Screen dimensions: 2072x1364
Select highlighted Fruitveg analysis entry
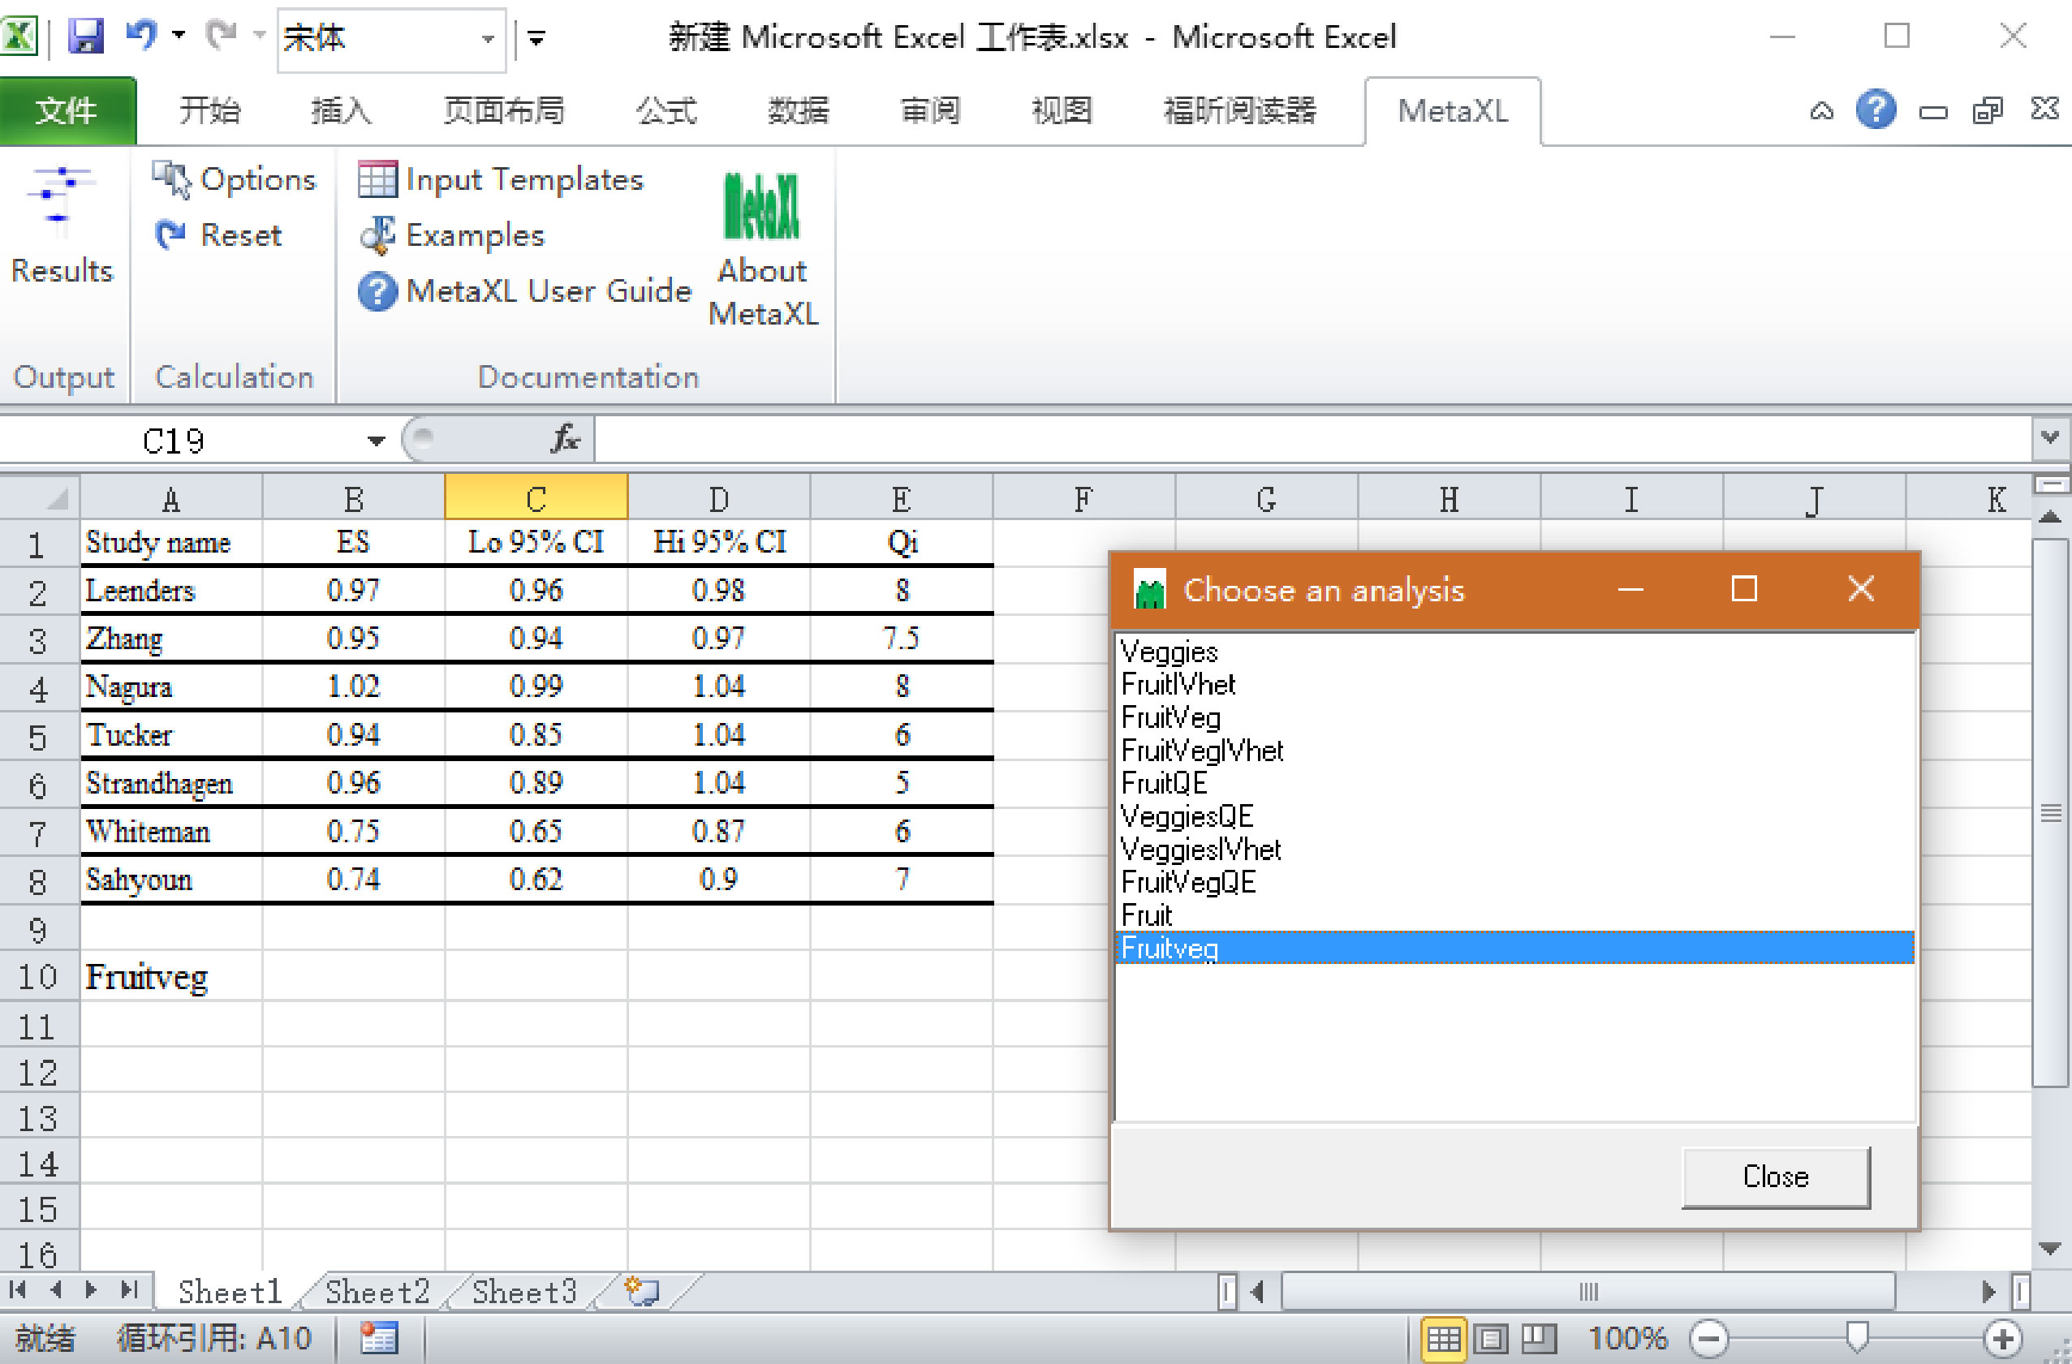tap(1514, 948)
